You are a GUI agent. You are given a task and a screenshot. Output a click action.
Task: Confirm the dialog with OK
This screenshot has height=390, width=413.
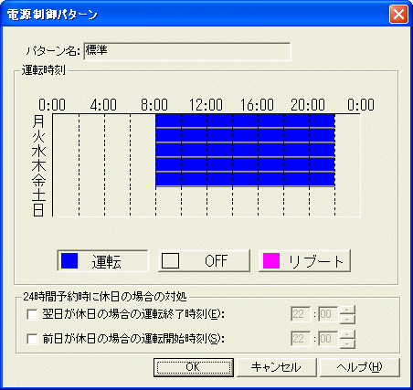(x=194, y=367)
